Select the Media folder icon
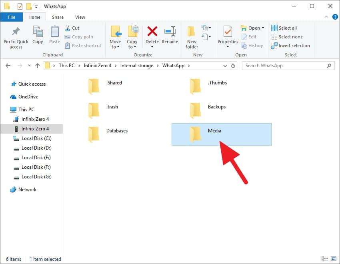 (195, 135)
